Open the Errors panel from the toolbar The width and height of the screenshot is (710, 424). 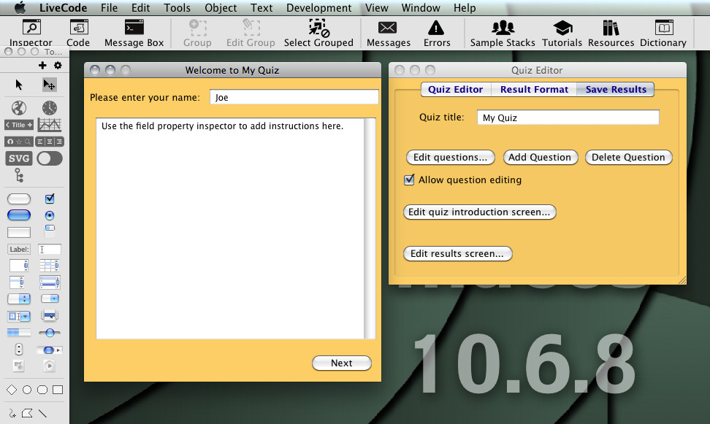tap(437, 33)
